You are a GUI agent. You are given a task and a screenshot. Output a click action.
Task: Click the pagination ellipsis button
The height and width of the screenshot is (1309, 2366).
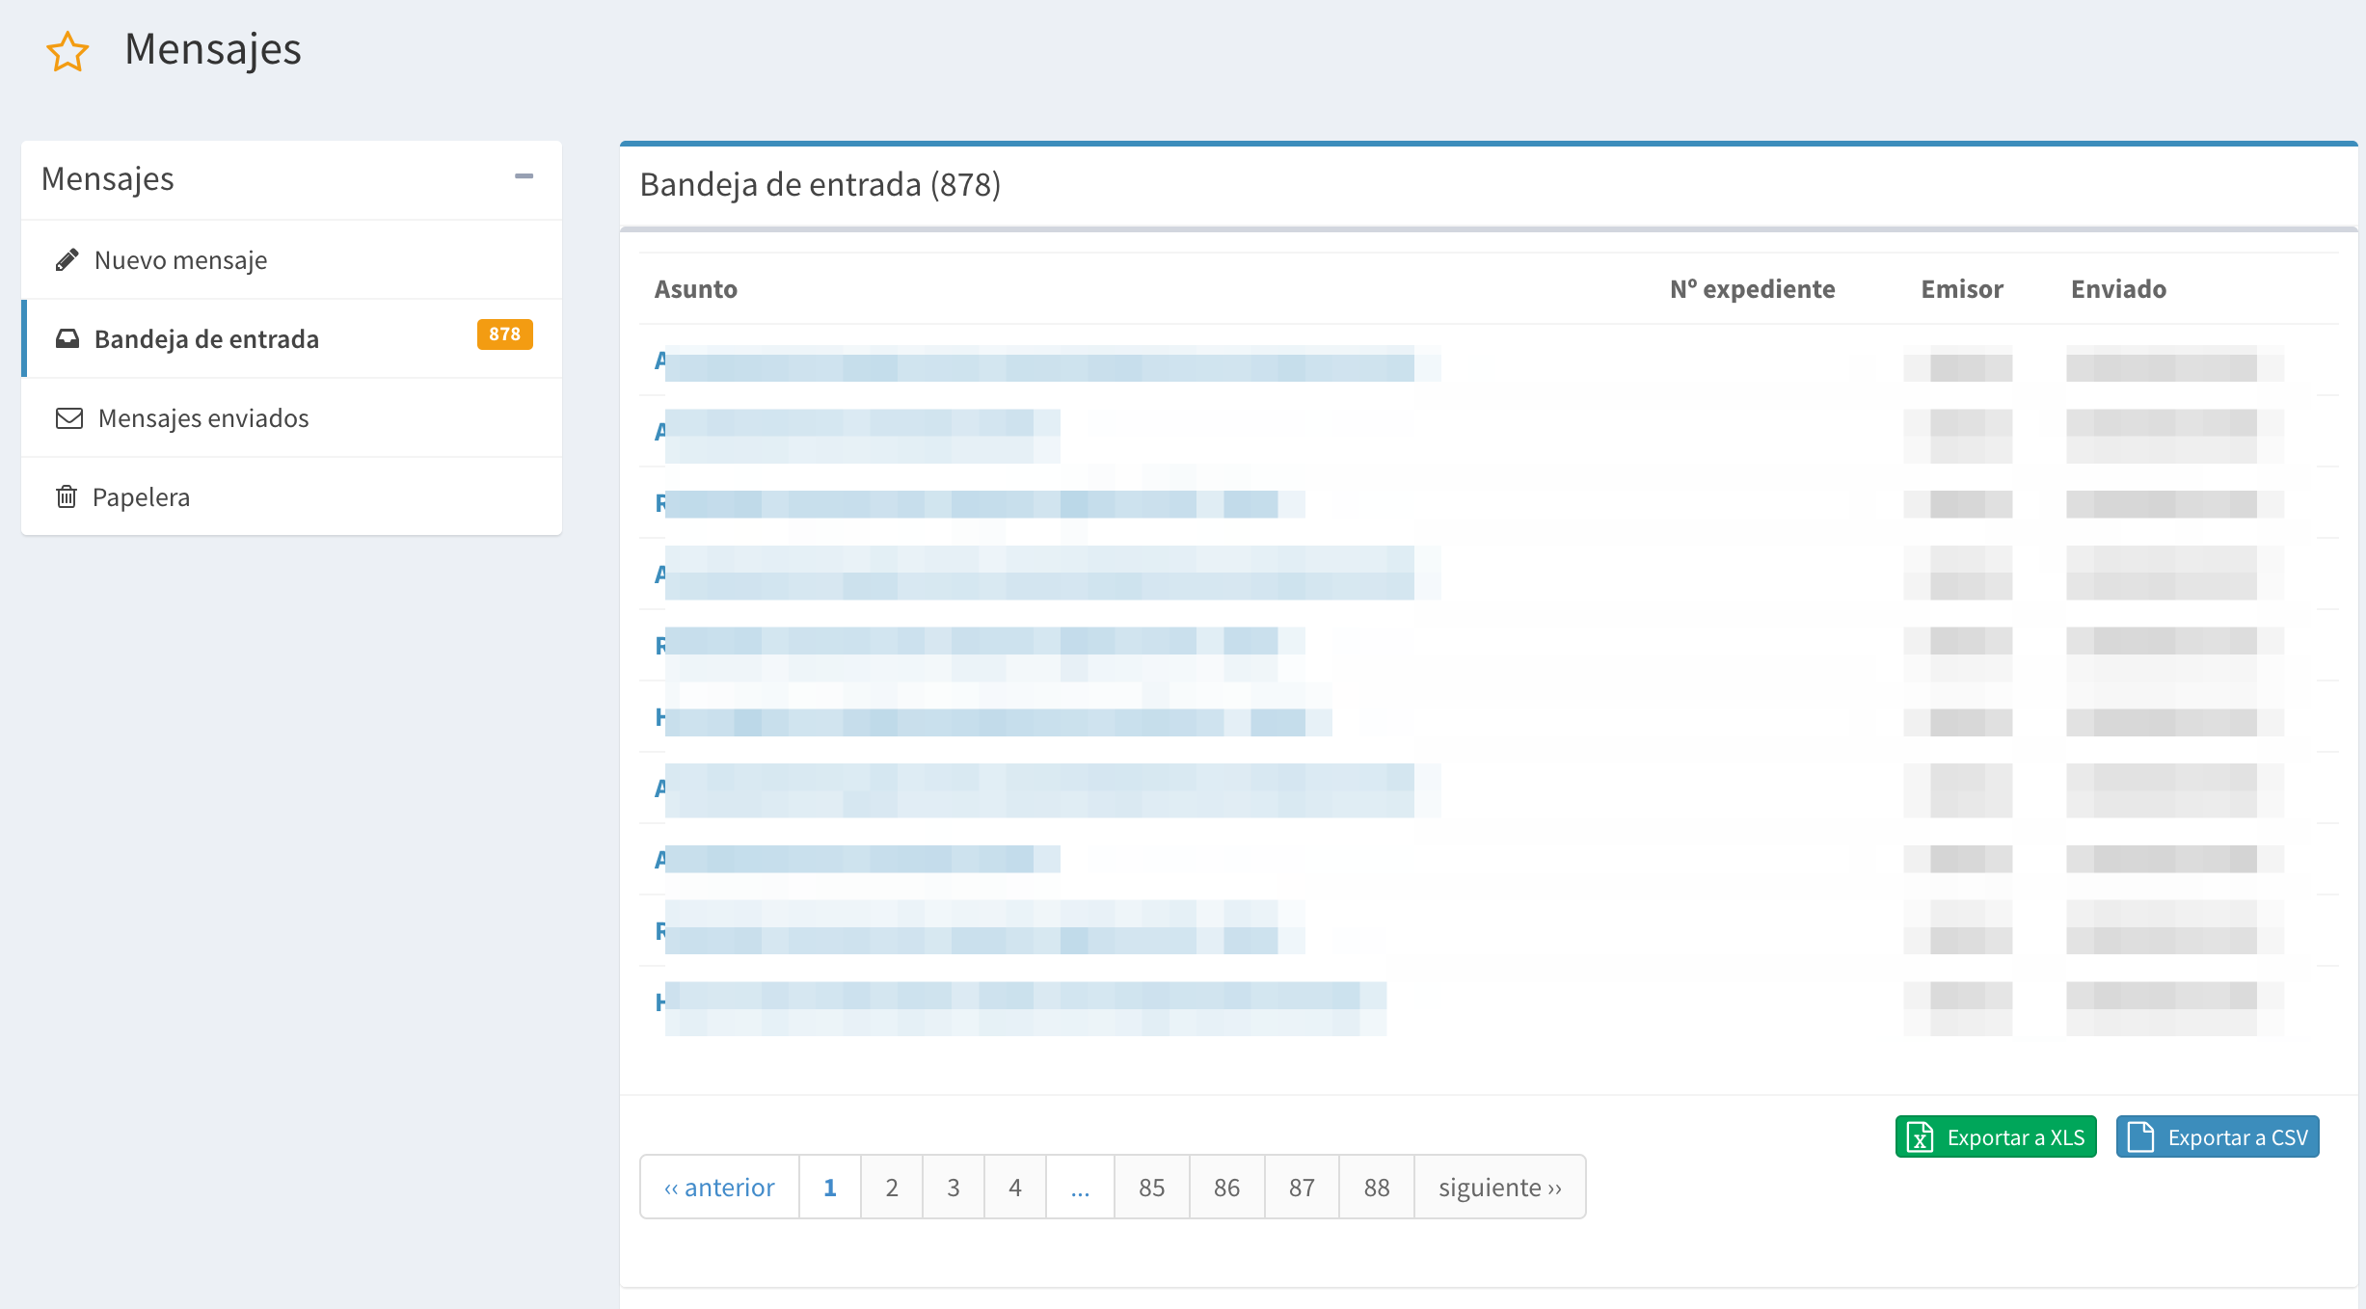coord(1079,1188)
